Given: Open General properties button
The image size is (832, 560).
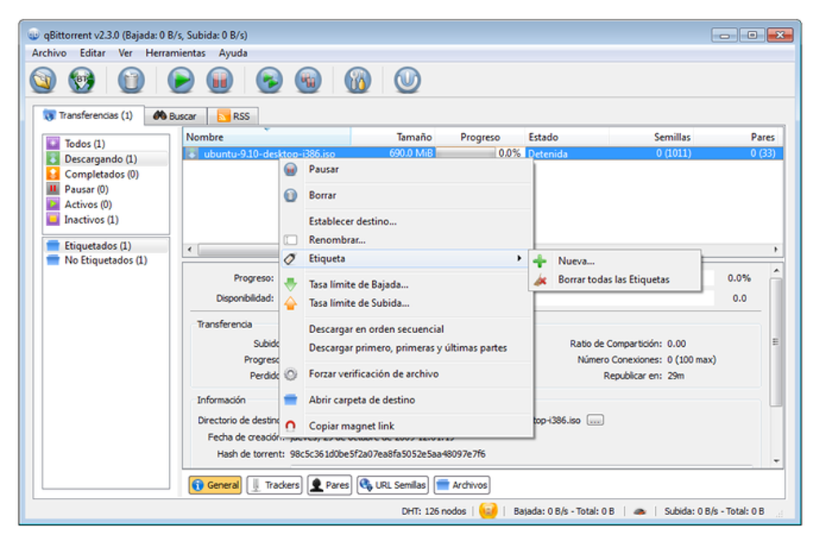Looking at the screenshot, I should pos(215,485).
